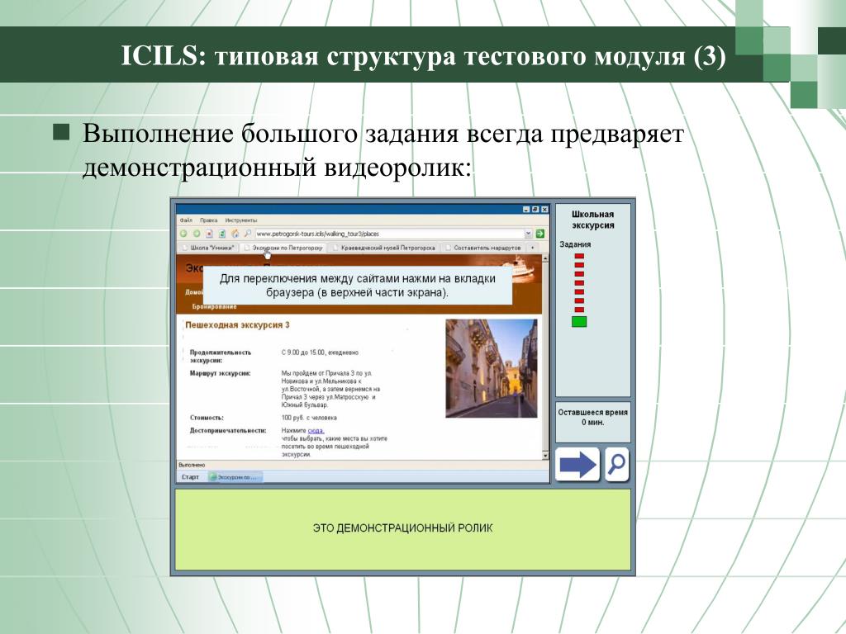This screenshot has height=634, width=846.
Task: Click the search magnifier icon beside address bar
Action: pos(247,234)
